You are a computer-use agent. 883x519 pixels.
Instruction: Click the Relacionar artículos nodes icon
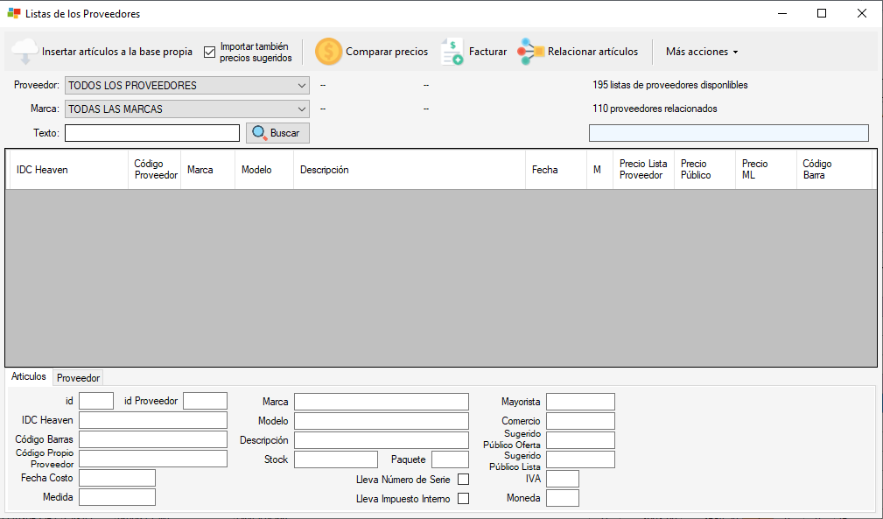coord(530,52)
